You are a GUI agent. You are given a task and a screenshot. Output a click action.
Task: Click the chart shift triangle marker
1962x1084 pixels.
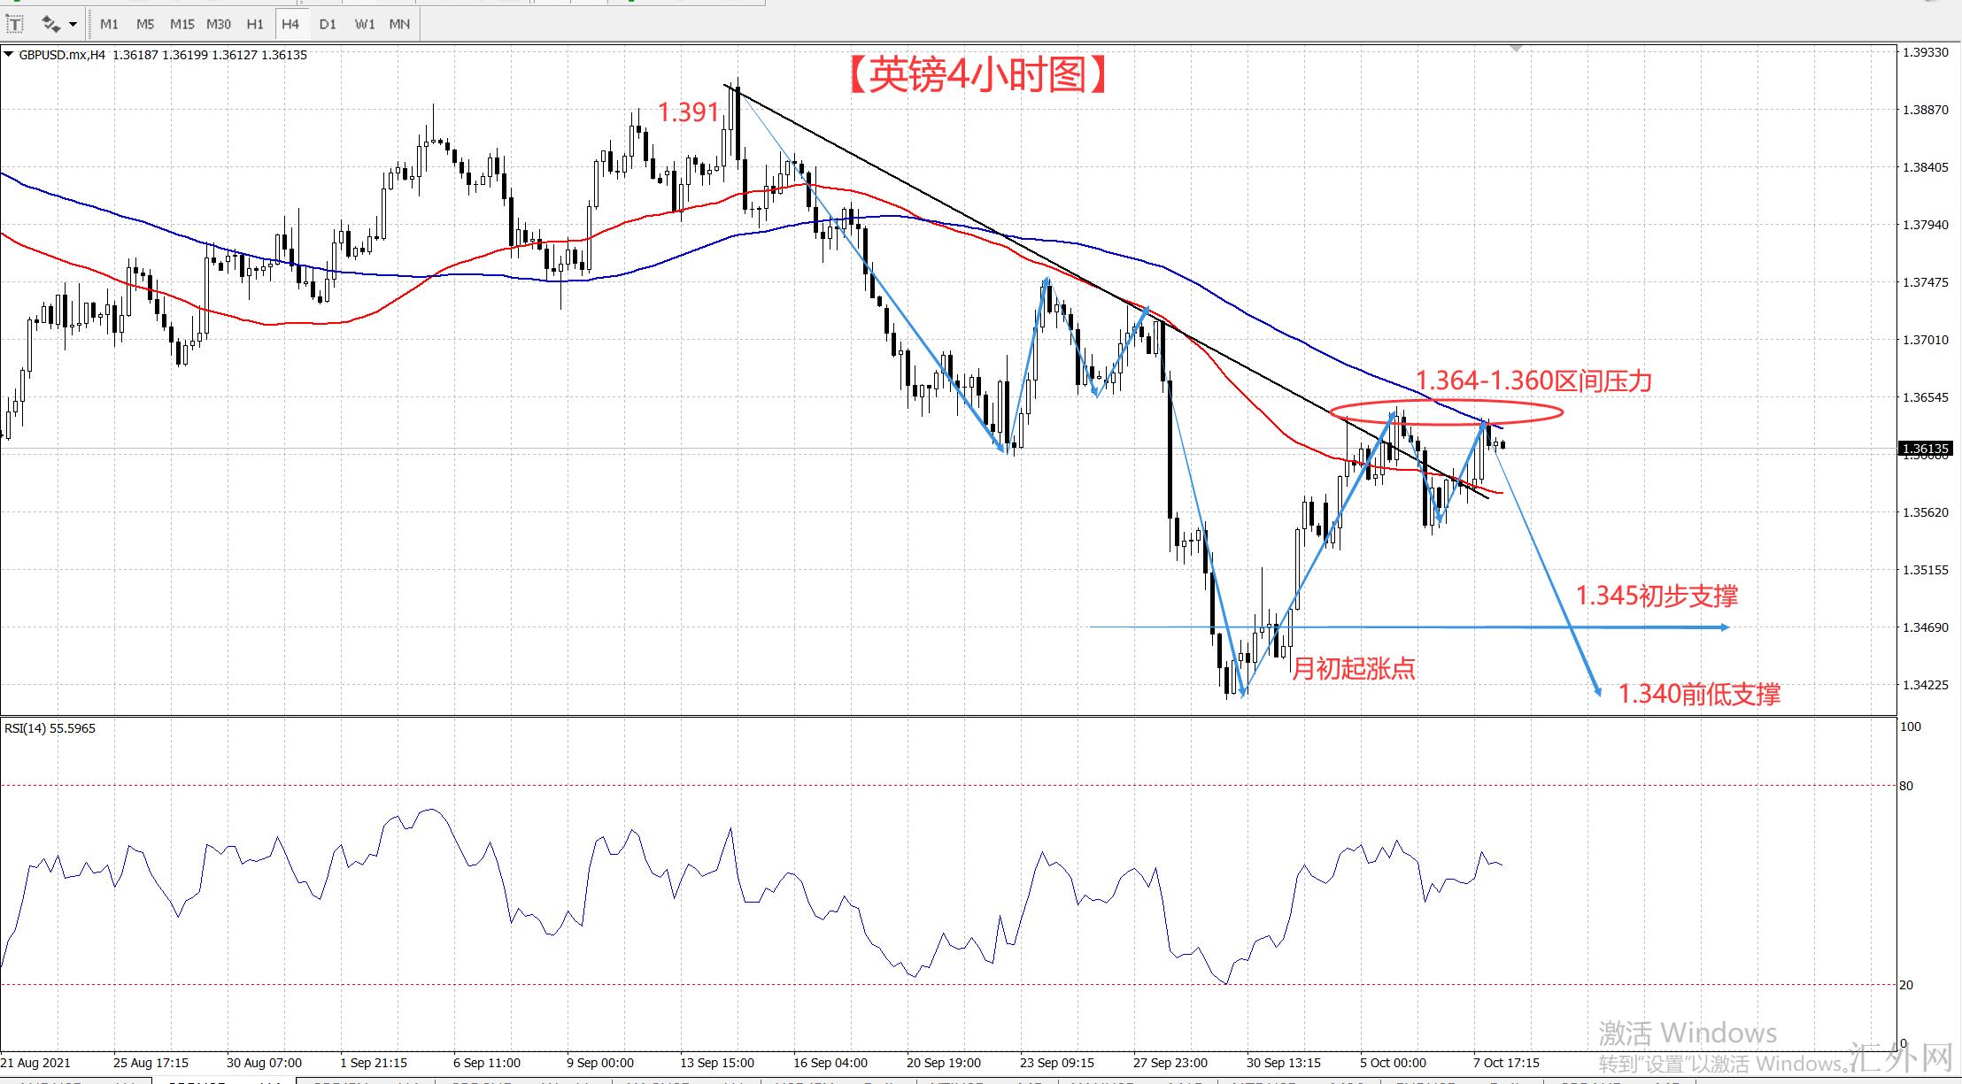pos(1517,49)
